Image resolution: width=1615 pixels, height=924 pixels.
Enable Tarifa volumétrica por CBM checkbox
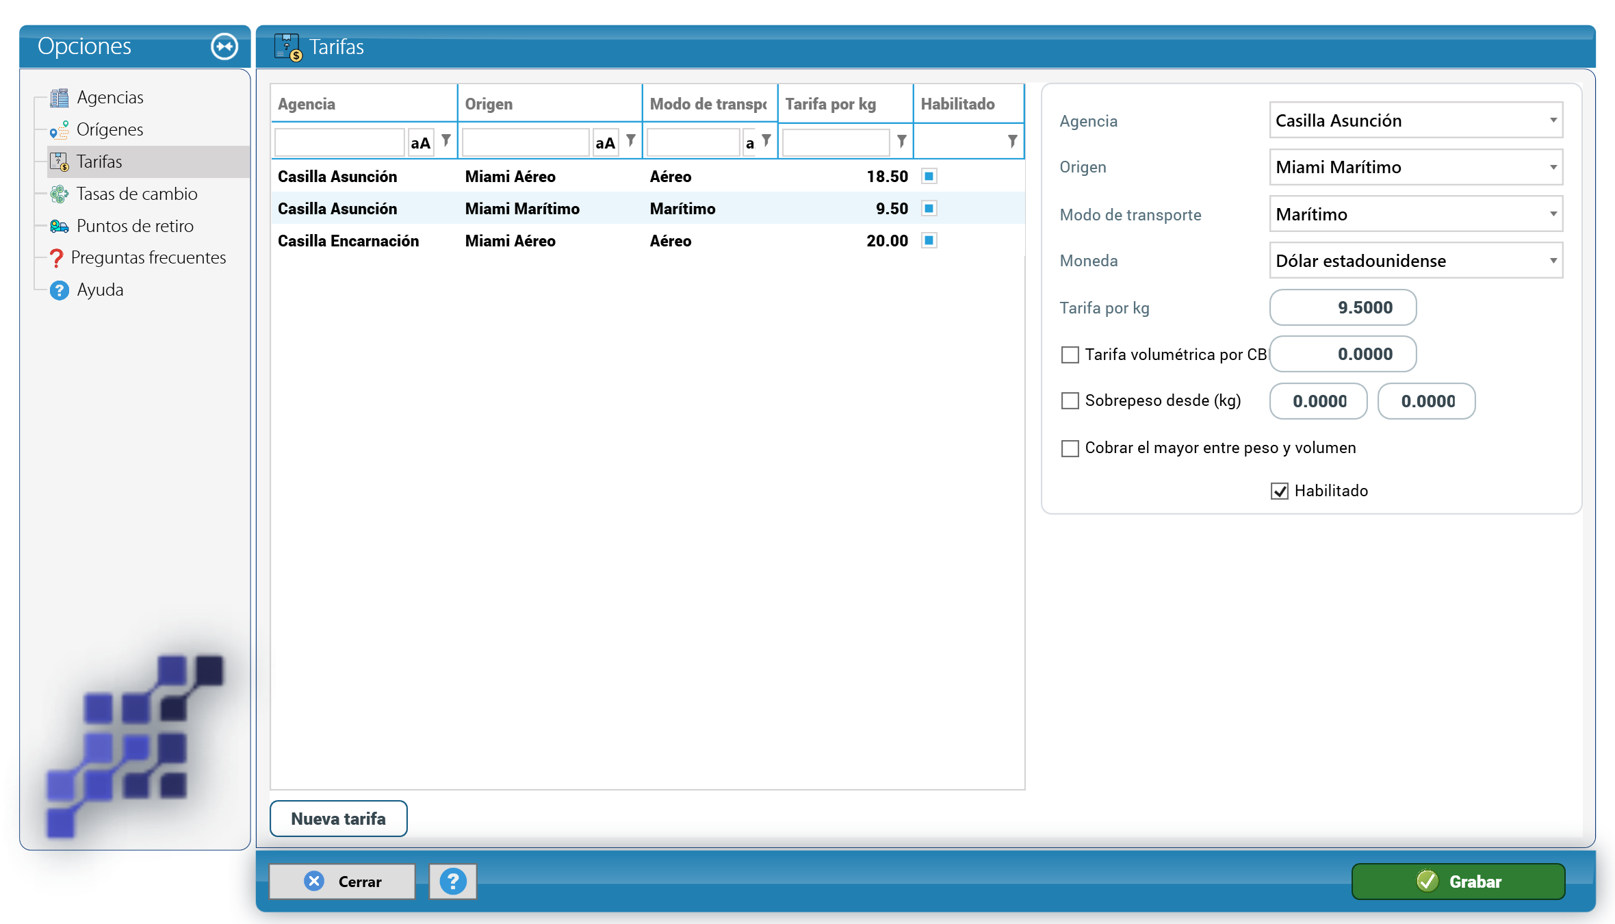1070,355
